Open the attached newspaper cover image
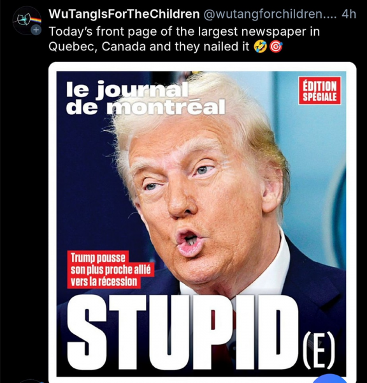367x383 pixels. coord(203,222)
